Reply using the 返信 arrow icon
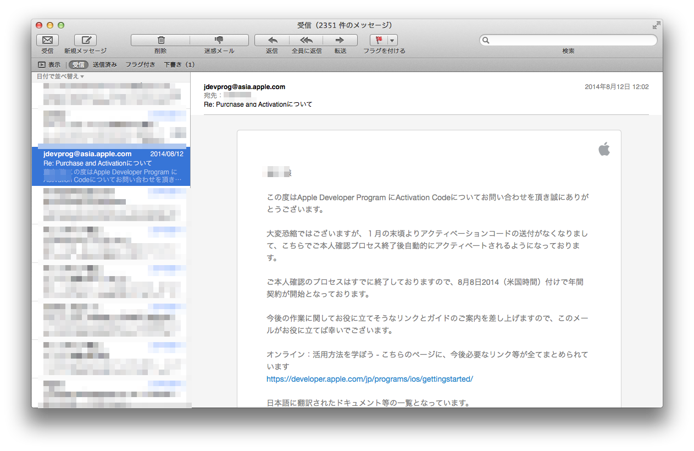The height and width of the screenshot is (451, 694). pos(272,40)
